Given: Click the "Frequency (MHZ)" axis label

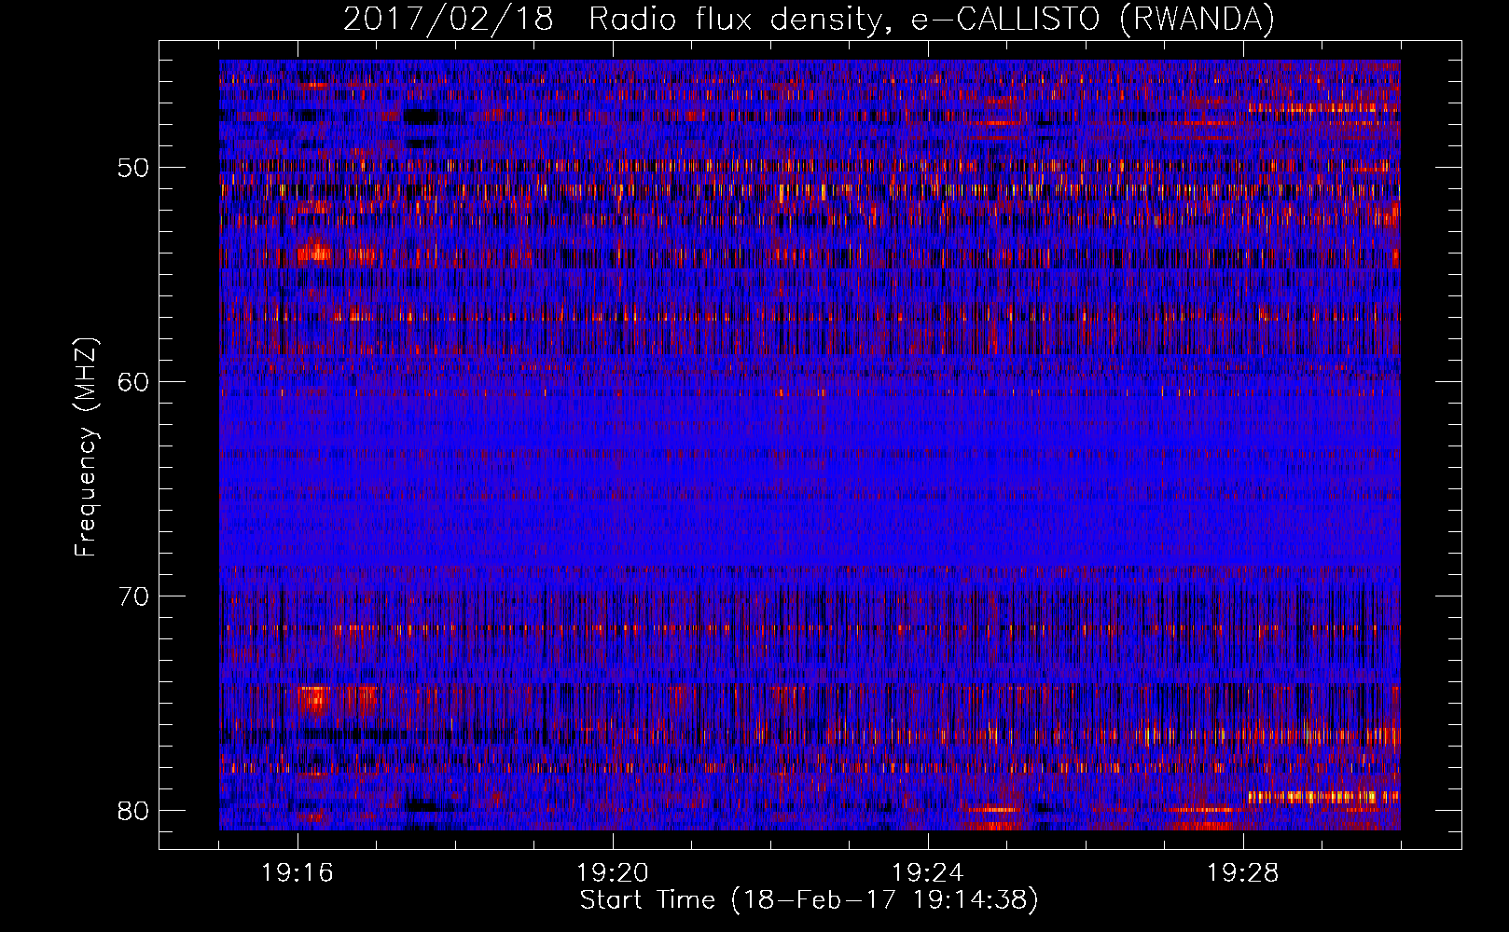Looking at the screenshot, I should tap(85, 447).
